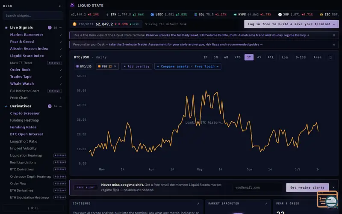
Task: Click the purple badge next to Live Signals
Action: [50, 27]
